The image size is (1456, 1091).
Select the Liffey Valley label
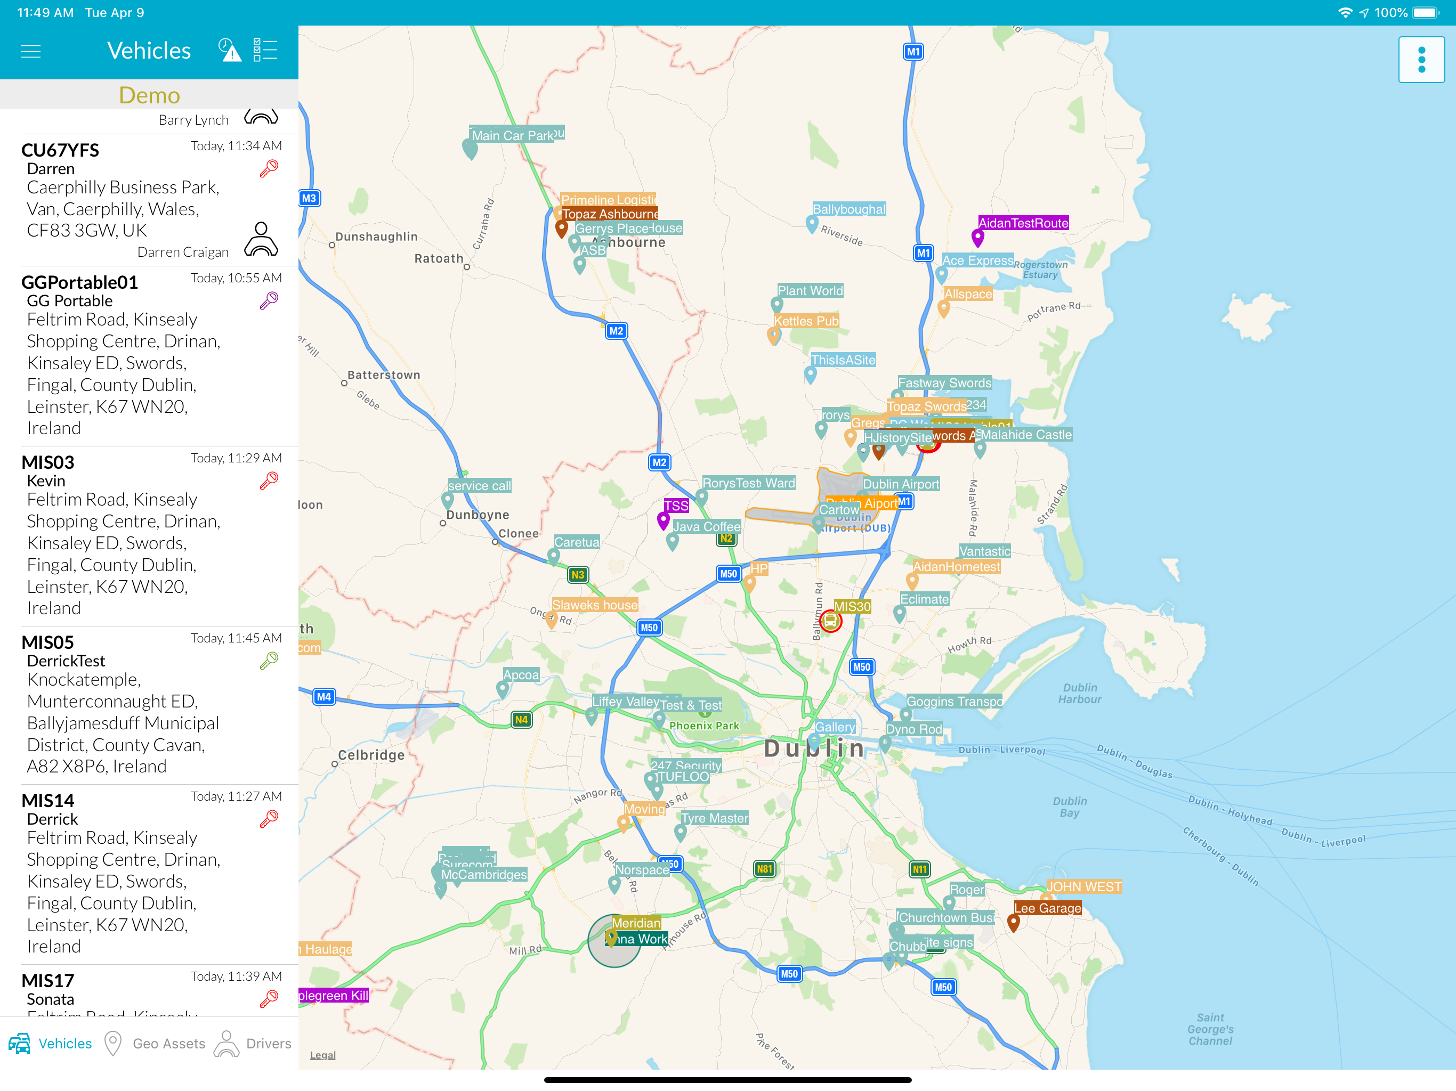625,701
